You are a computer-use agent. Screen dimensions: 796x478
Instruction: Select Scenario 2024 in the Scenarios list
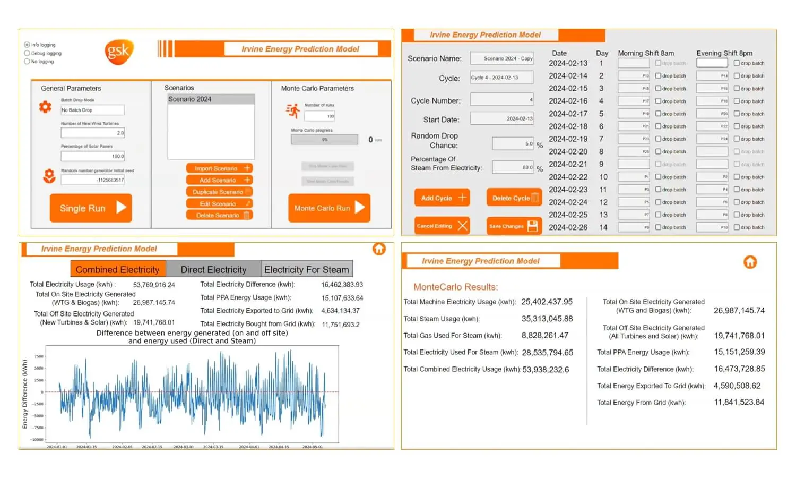tap(211, 99)
